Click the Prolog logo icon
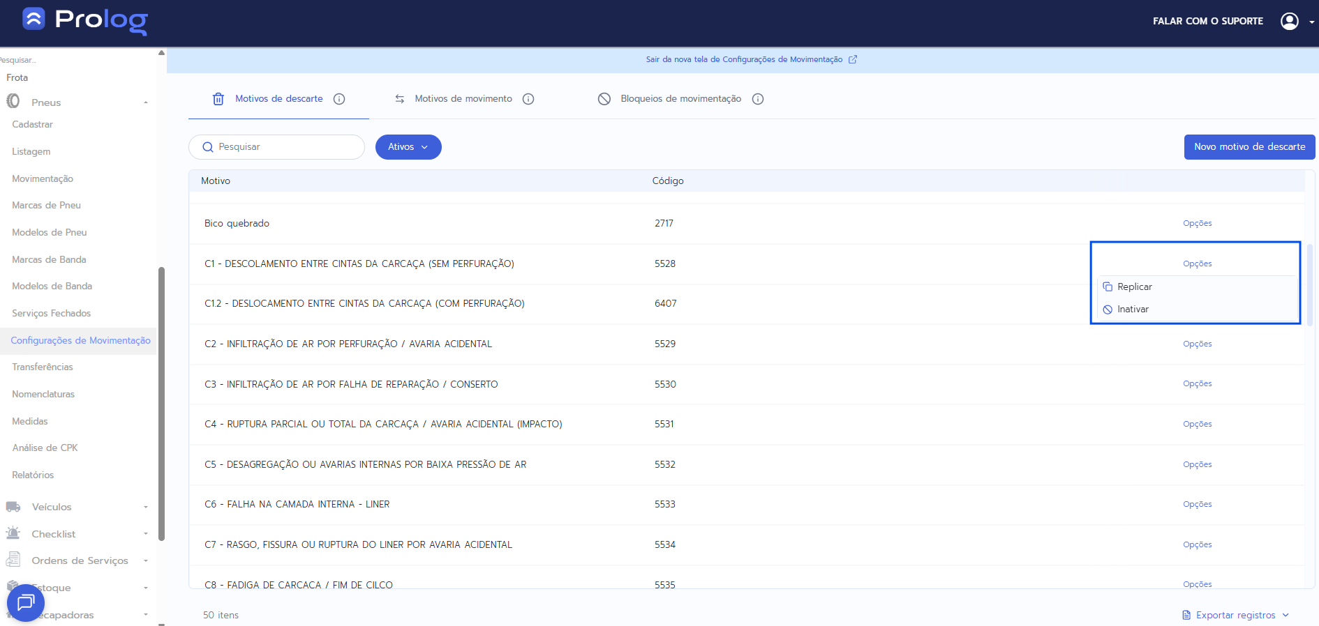Viewport: 1319px width, 626px height. pyautogui.click(x=33, y=19)
